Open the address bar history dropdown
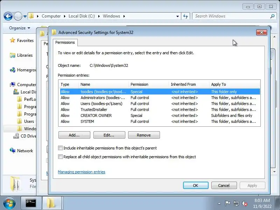 tap(177, 16)
